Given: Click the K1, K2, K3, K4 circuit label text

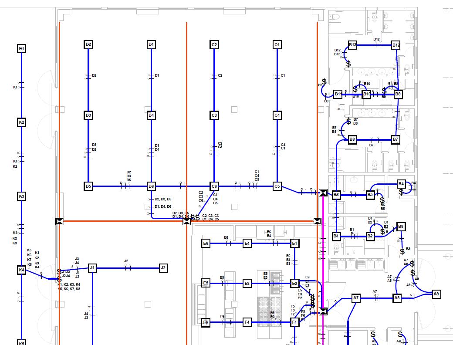Looking at the screenshot, I should click(69, 284).
